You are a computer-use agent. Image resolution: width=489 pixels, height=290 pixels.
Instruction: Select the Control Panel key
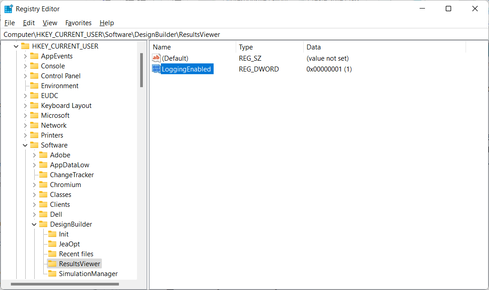60,76
